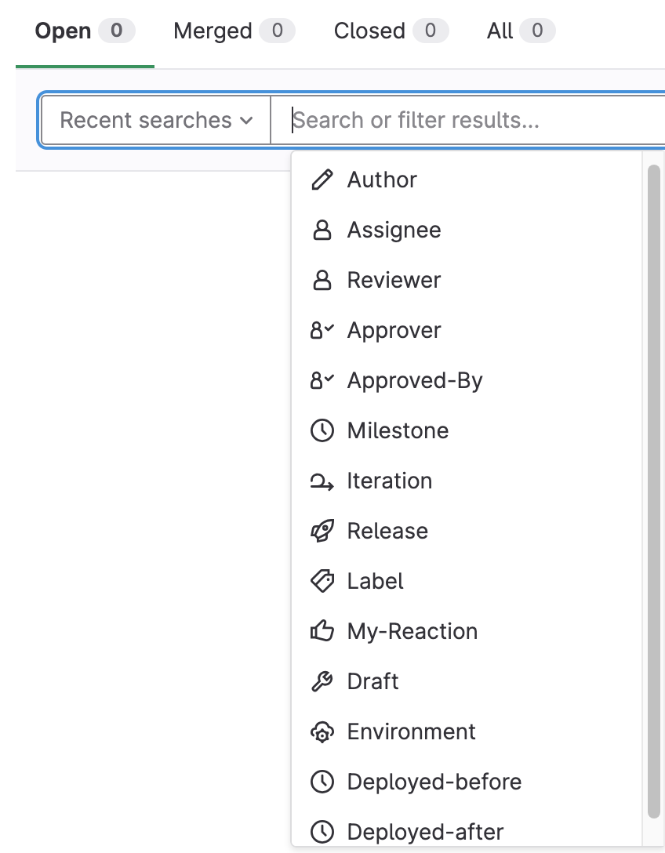Select the Open tab
The width and height of the screenshot is (665, 853).
(x=85, y=31)
